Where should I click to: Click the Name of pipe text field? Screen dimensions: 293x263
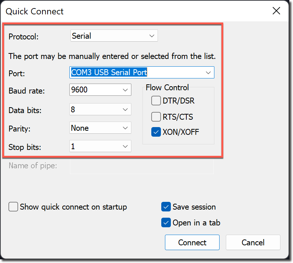[142, 166]
